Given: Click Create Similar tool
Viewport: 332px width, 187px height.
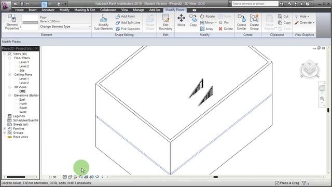Looking at the screenshot, I should pos(241,22).
